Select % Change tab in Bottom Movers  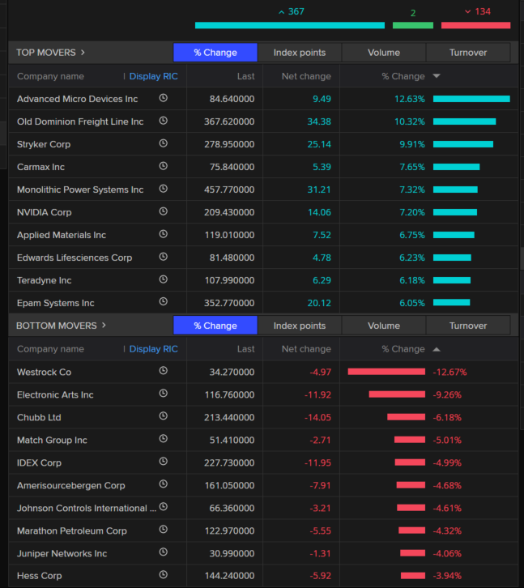(x=215, y=326)
